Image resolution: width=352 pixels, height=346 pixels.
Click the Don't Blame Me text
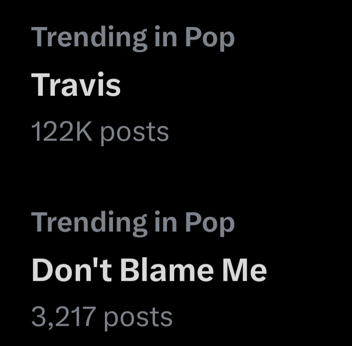click(x=149, y=270)
